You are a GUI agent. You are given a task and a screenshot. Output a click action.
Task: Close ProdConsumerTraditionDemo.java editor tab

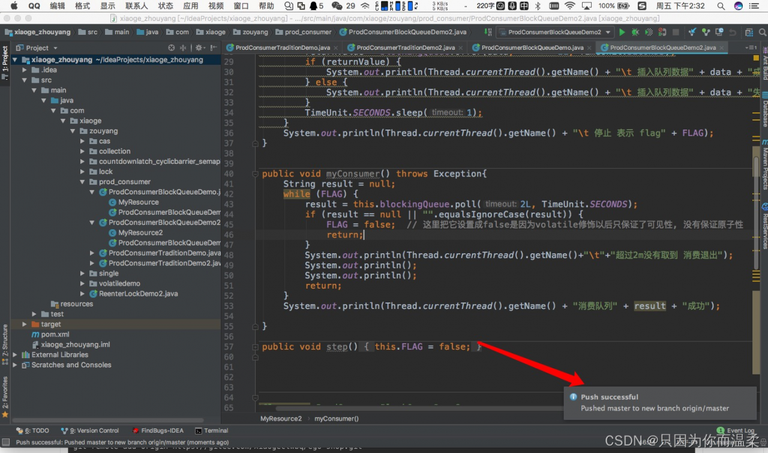[335, 47]
